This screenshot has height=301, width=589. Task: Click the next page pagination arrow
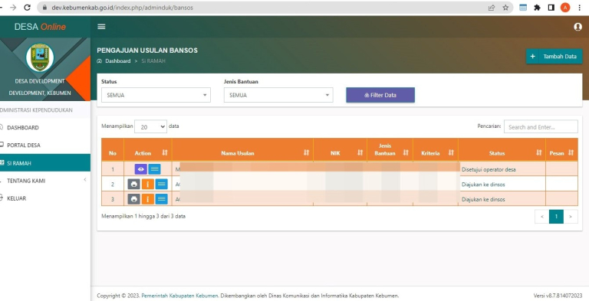pyautogui.click(x=571, y=216)
